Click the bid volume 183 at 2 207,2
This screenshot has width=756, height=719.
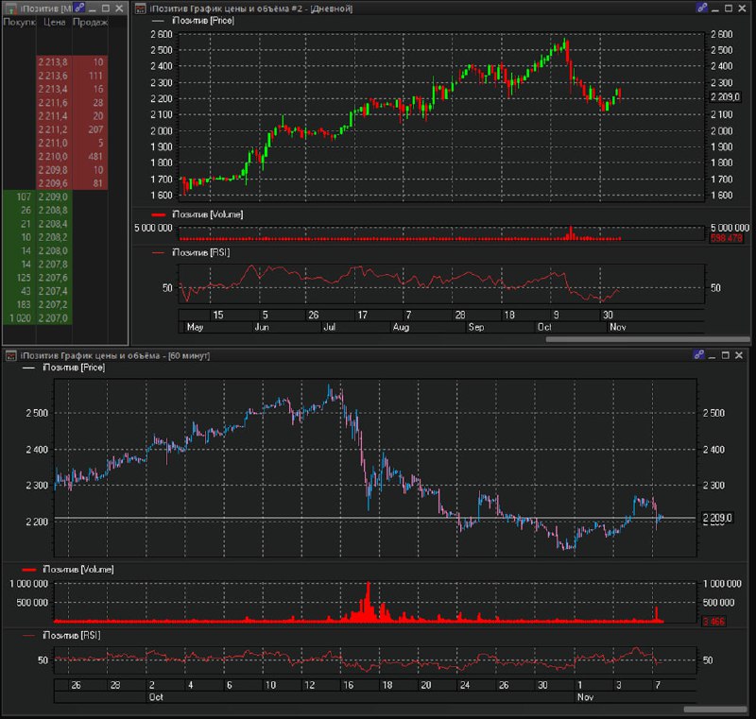click(x=24, y=305)
